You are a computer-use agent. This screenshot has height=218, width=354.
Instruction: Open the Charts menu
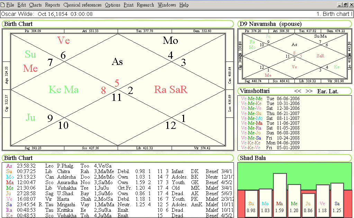[35, 5]
